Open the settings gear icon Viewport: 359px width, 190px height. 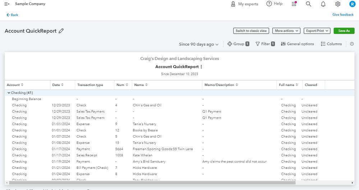pos(338,4)
